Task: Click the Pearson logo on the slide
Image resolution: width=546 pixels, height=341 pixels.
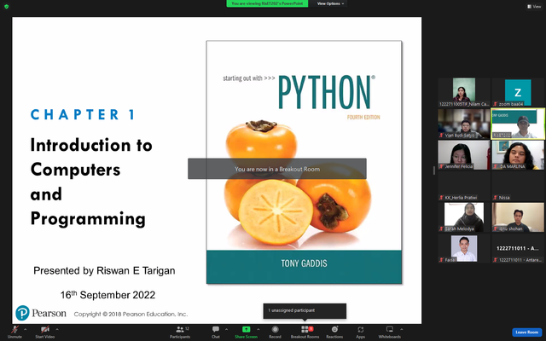Action: (41, 313)
